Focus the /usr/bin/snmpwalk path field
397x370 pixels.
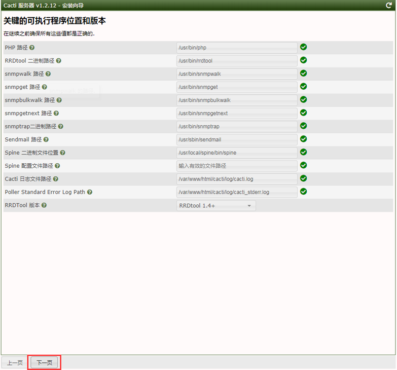pyautogui.click(x=237, y=74)
